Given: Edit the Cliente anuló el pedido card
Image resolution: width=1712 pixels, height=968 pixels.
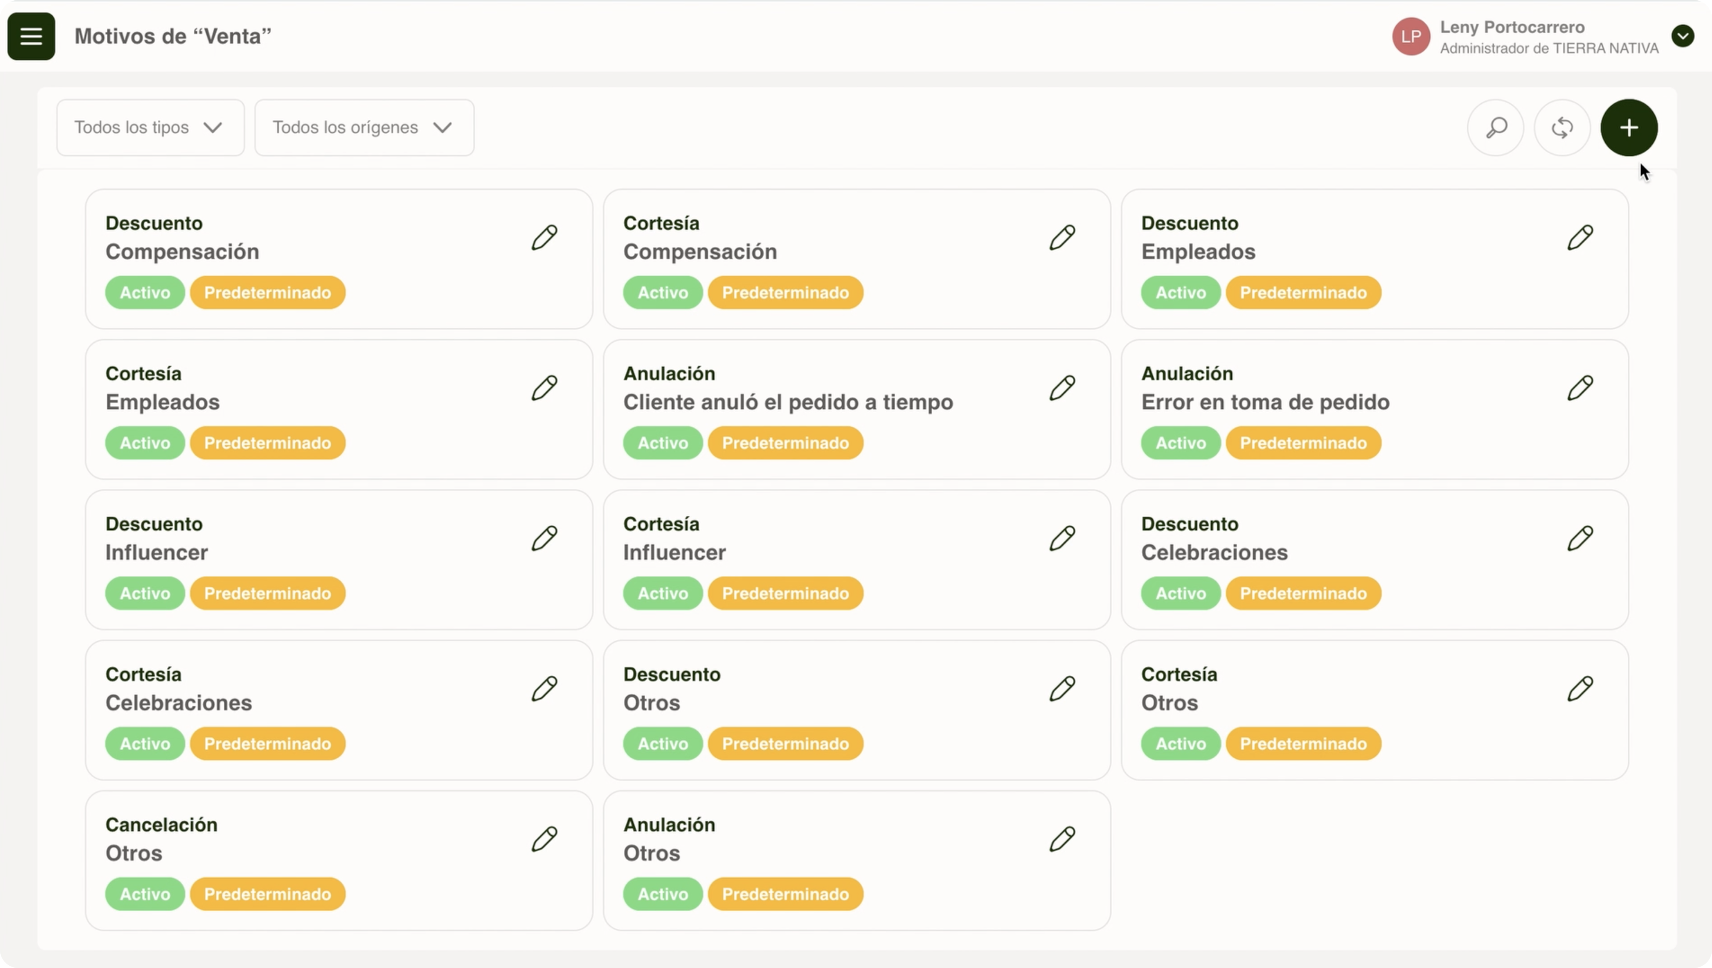Looking at the screenshot, I should [x=1062, y=387].
